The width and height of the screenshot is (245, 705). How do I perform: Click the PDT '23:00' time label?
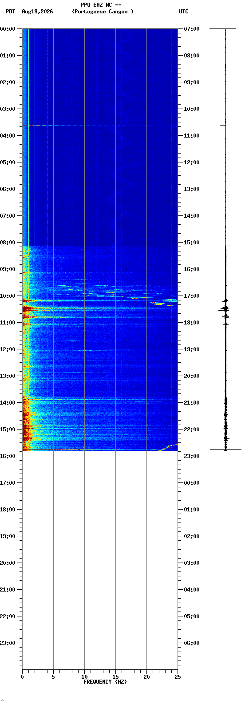pos(8,643)
